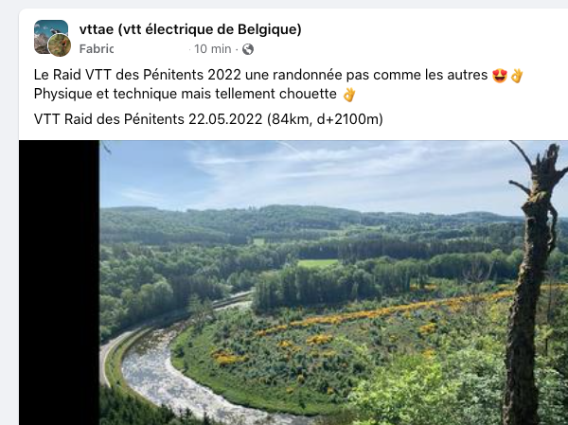Open the landscape photo of the post

coord(333,283)
